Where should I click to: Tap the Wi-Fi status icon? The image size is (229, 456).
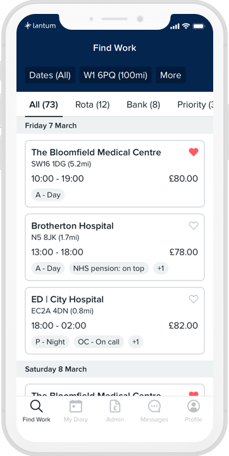pos(186,26)
